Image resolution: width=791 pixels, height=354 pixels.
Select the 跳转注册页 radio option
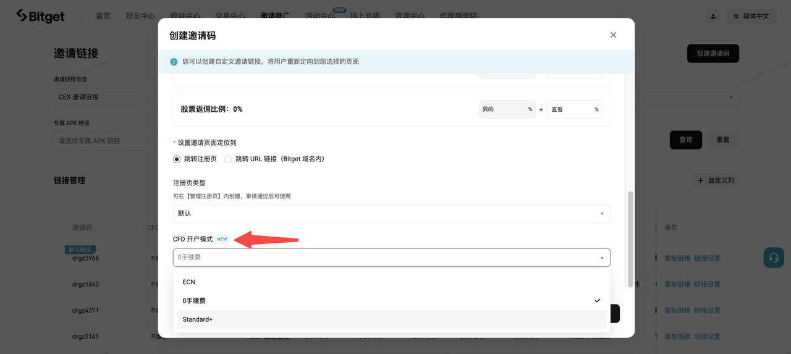pyautogui.click(x=177, y=159)
